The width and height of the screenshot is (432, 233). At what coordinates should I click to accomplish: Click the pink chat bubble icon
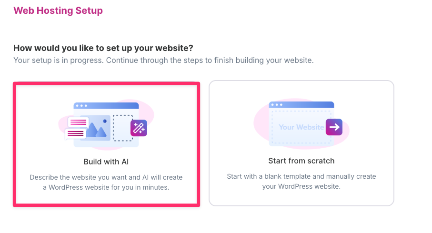(x=78, y=122)
